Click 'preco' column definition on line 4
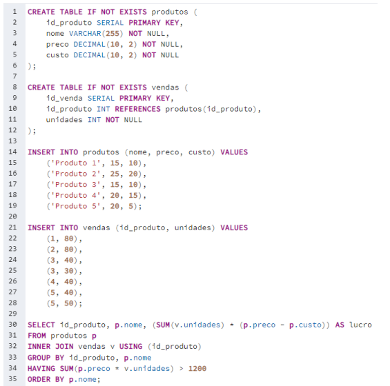390x386 pixels. point(57,45)
